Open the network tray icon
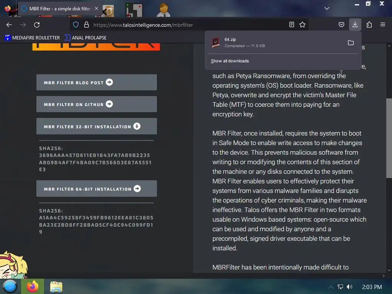392x294 pixels. coord(340,287)
